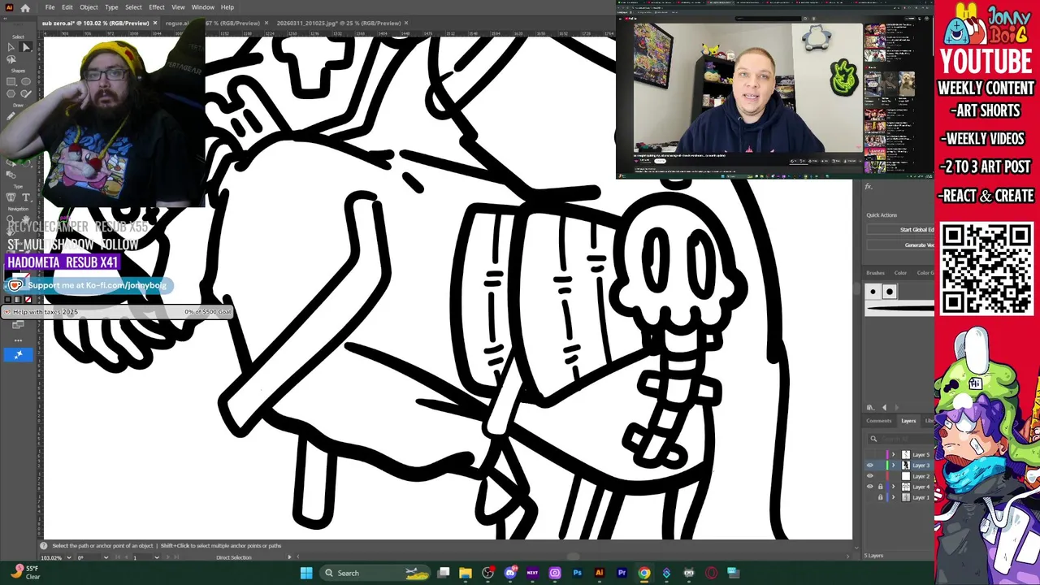This screenshot has width=1040, height=585.
Task: Select the Touch Type tool
Action: pos(11,197)
